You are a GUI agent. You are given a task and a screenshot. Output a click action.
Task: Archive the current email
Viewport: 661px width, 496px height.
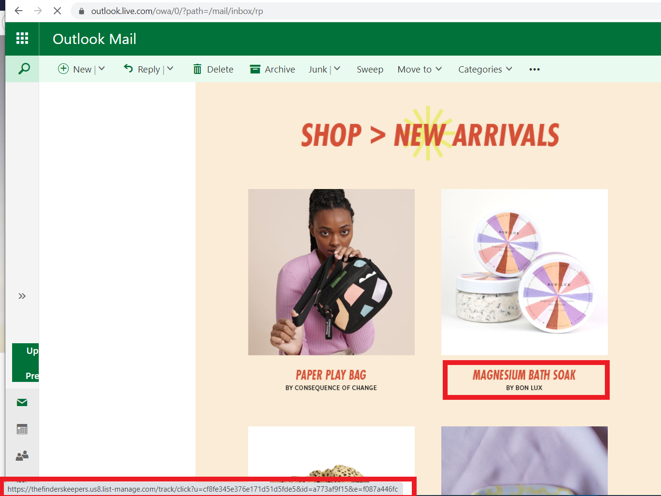pos(272,69)
